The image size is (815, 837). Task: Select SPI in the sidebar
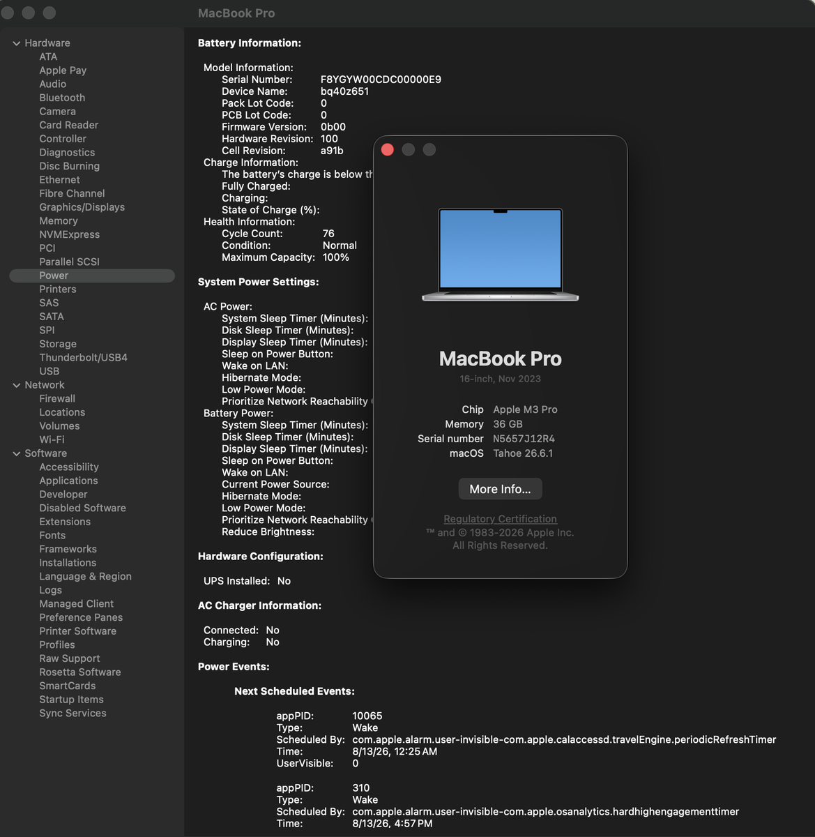coord(47,330)
